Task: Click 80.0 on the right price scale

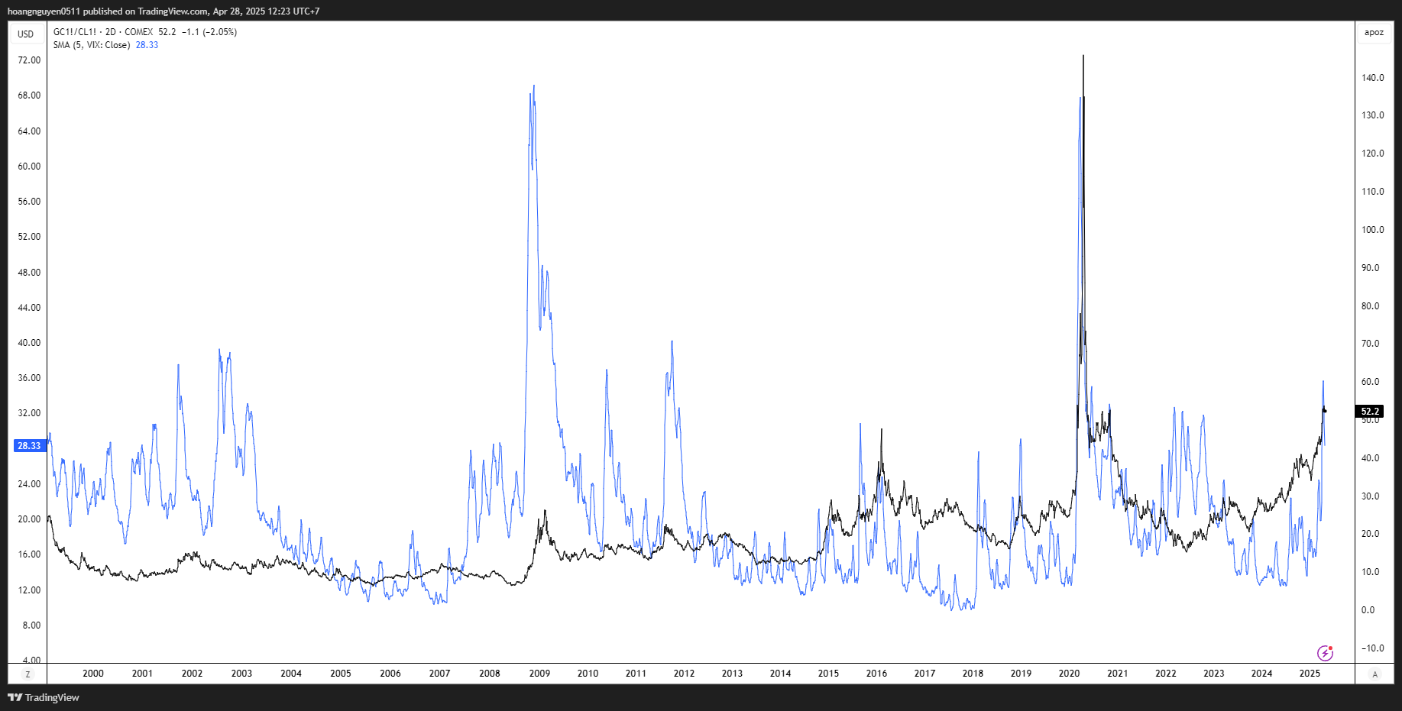Action: coord(1370,306)
